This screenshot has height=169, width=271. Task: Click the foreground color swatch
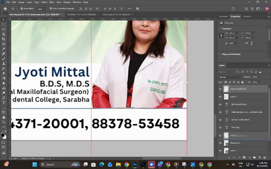[3, 135]
